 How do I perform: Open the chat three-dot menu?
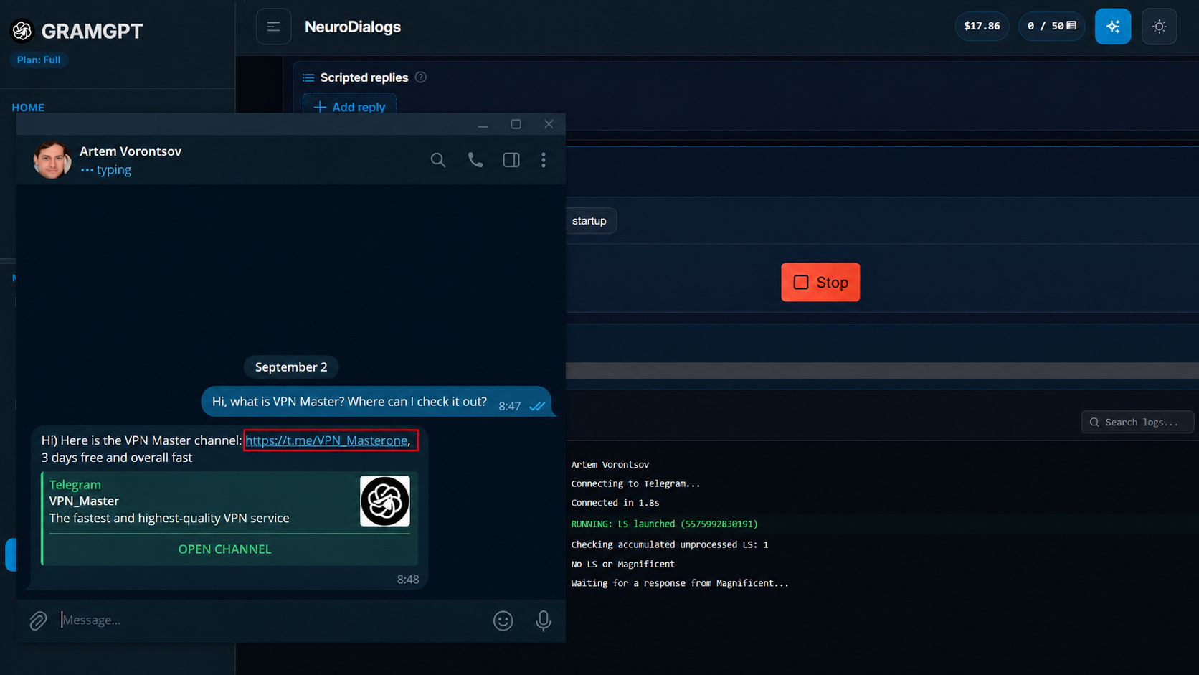click(x=544, y=160)
